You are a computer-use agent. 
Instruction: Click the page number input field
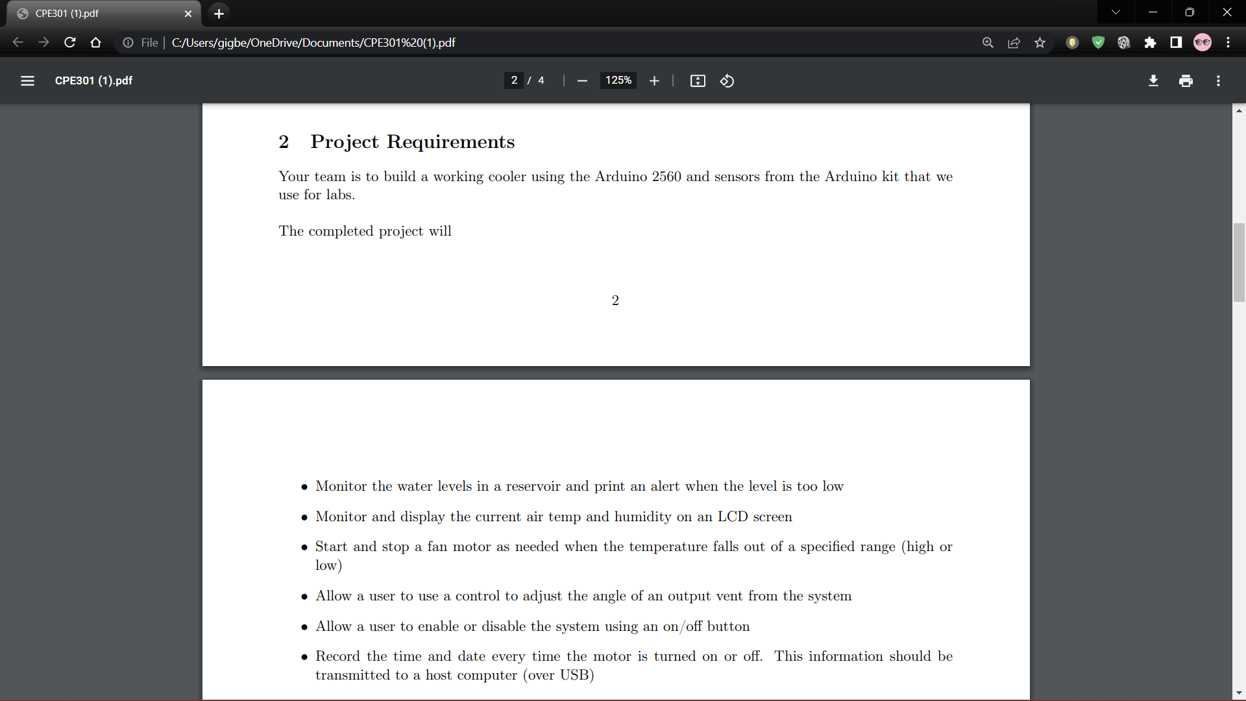pyautogui.click(x=514, y=80)
